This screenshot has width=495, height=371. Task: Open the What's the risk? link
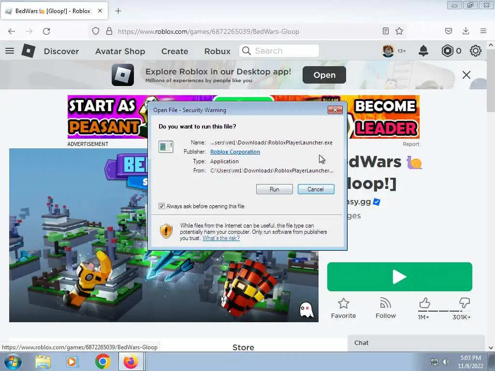(x=221, y=238)
